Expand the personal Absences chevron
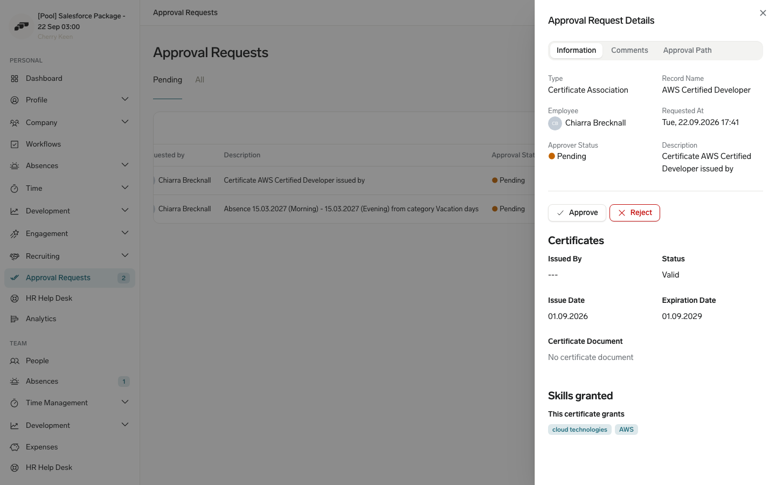Screen dimensions: 776x485 coord(125,165)
